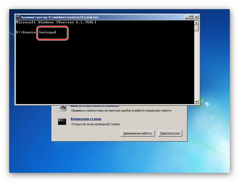
Task: Click the cmd.exe system icon in title bar
Action: (x=18, y=17)
